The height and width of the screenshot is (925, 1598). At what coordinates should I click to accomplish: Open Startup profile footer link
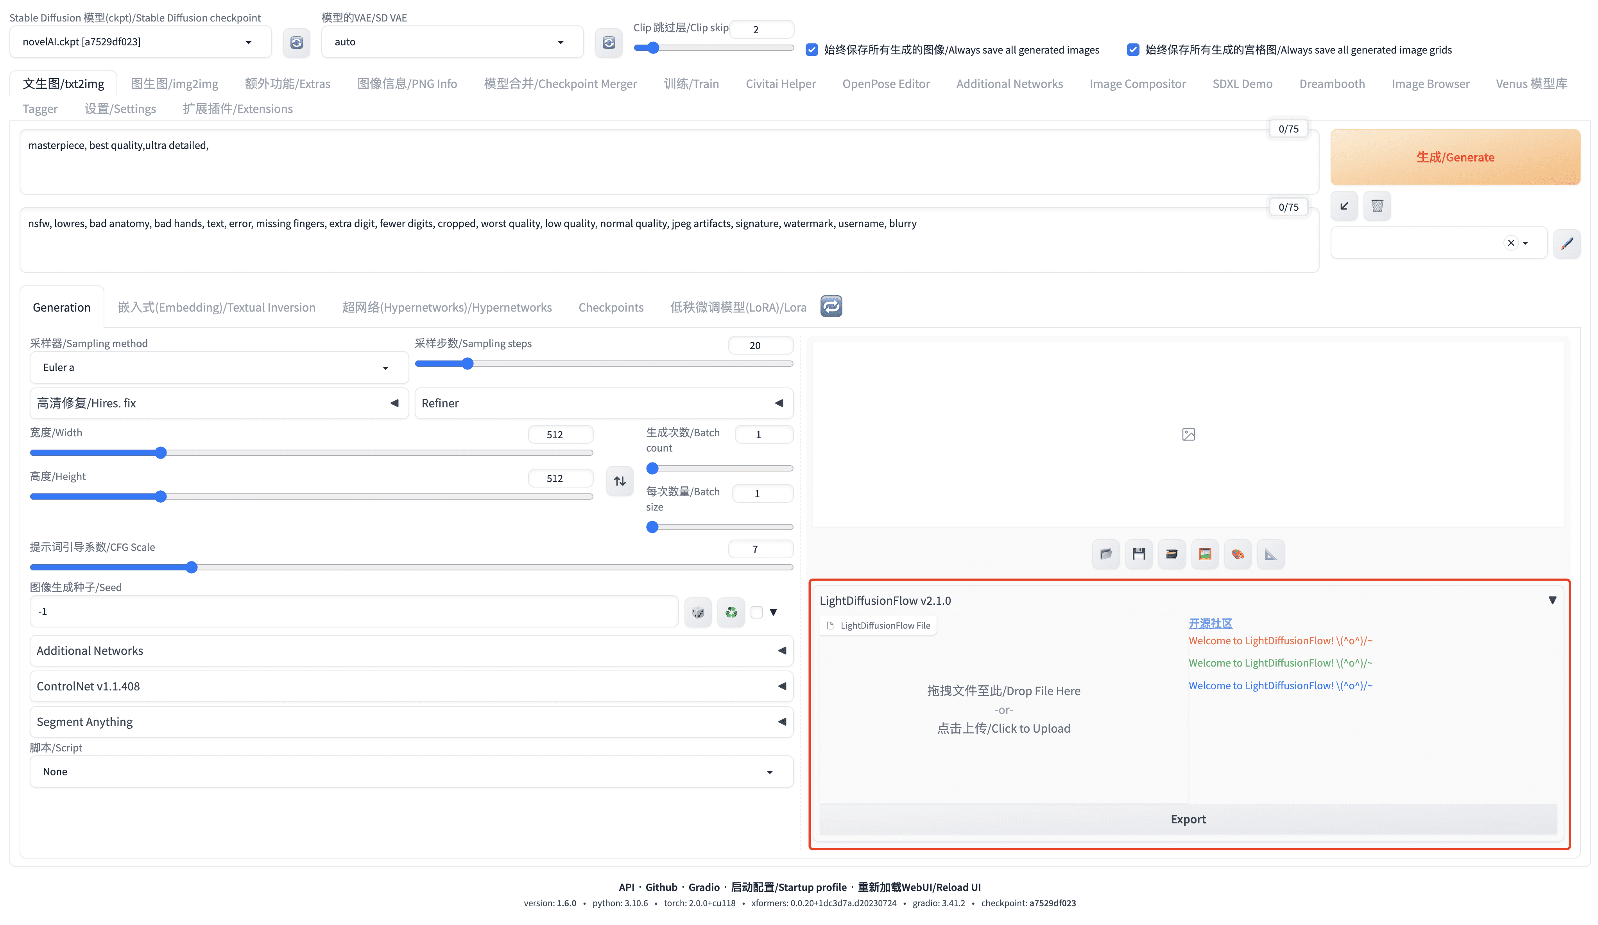788,887
